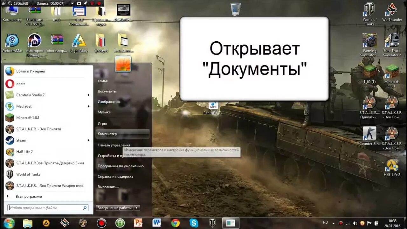This screenshot has width=407, height=229.
Task: Open the file explorer taskbar icon
Action: coord(28,223)
